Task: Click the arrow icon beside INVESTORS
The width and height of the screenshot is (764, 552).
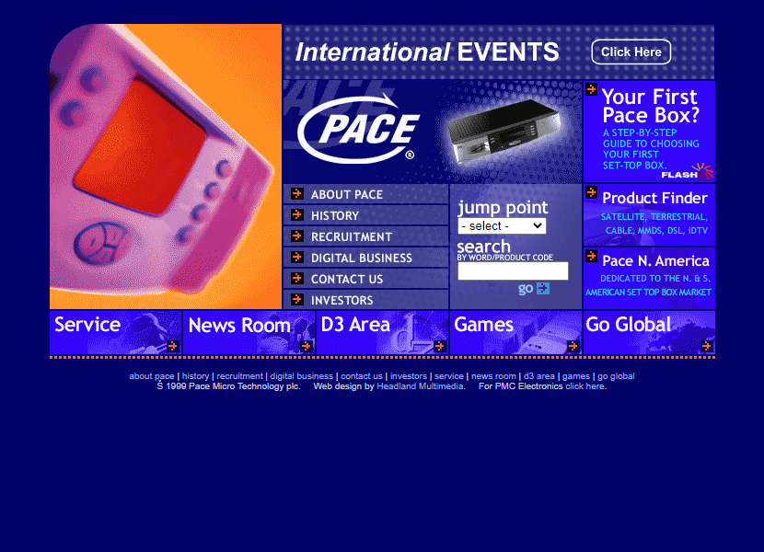Action: [x=297, y=299]
